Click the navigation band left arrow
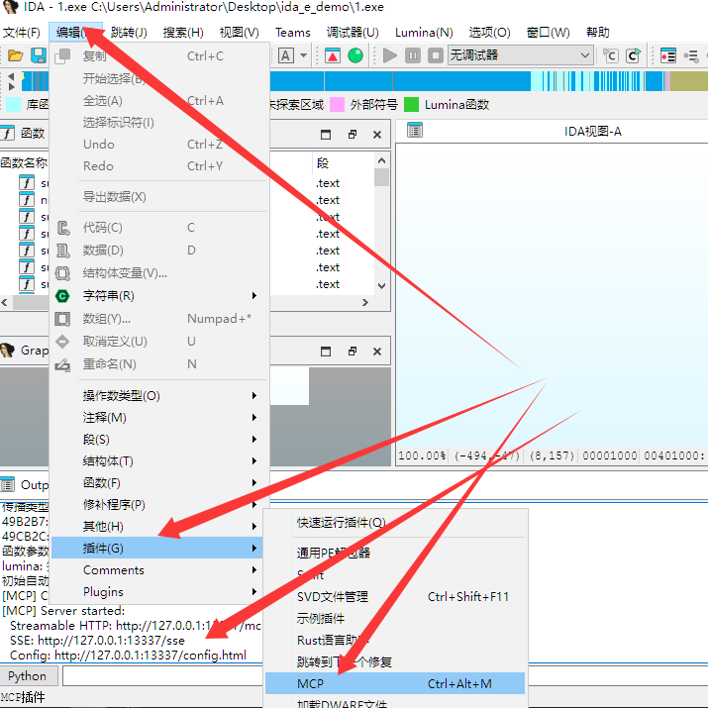708x708 pixels. click(11, 76)
